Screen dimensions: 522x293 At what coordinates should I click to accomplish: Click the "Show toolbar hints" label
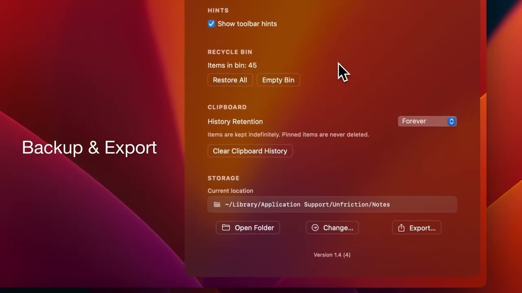pyautogui.click(x=247, y=24)
